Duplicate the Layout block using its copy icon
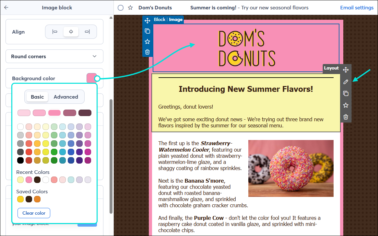 [x=346, y=93]
